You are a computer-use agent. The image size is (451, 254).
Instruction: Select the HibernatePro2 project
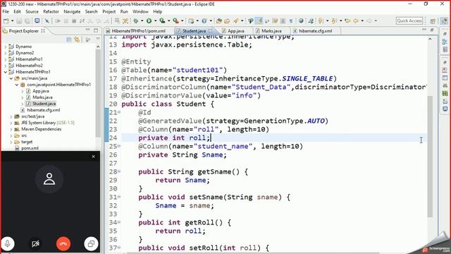click(29, 66)
